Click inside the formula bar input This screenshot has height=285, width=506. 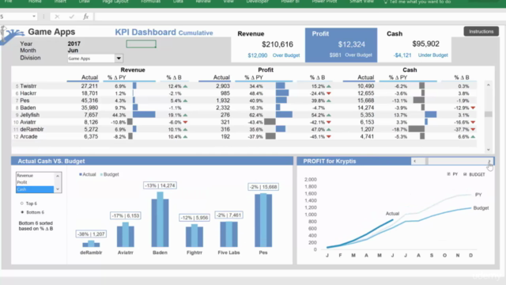coord(300,17)
